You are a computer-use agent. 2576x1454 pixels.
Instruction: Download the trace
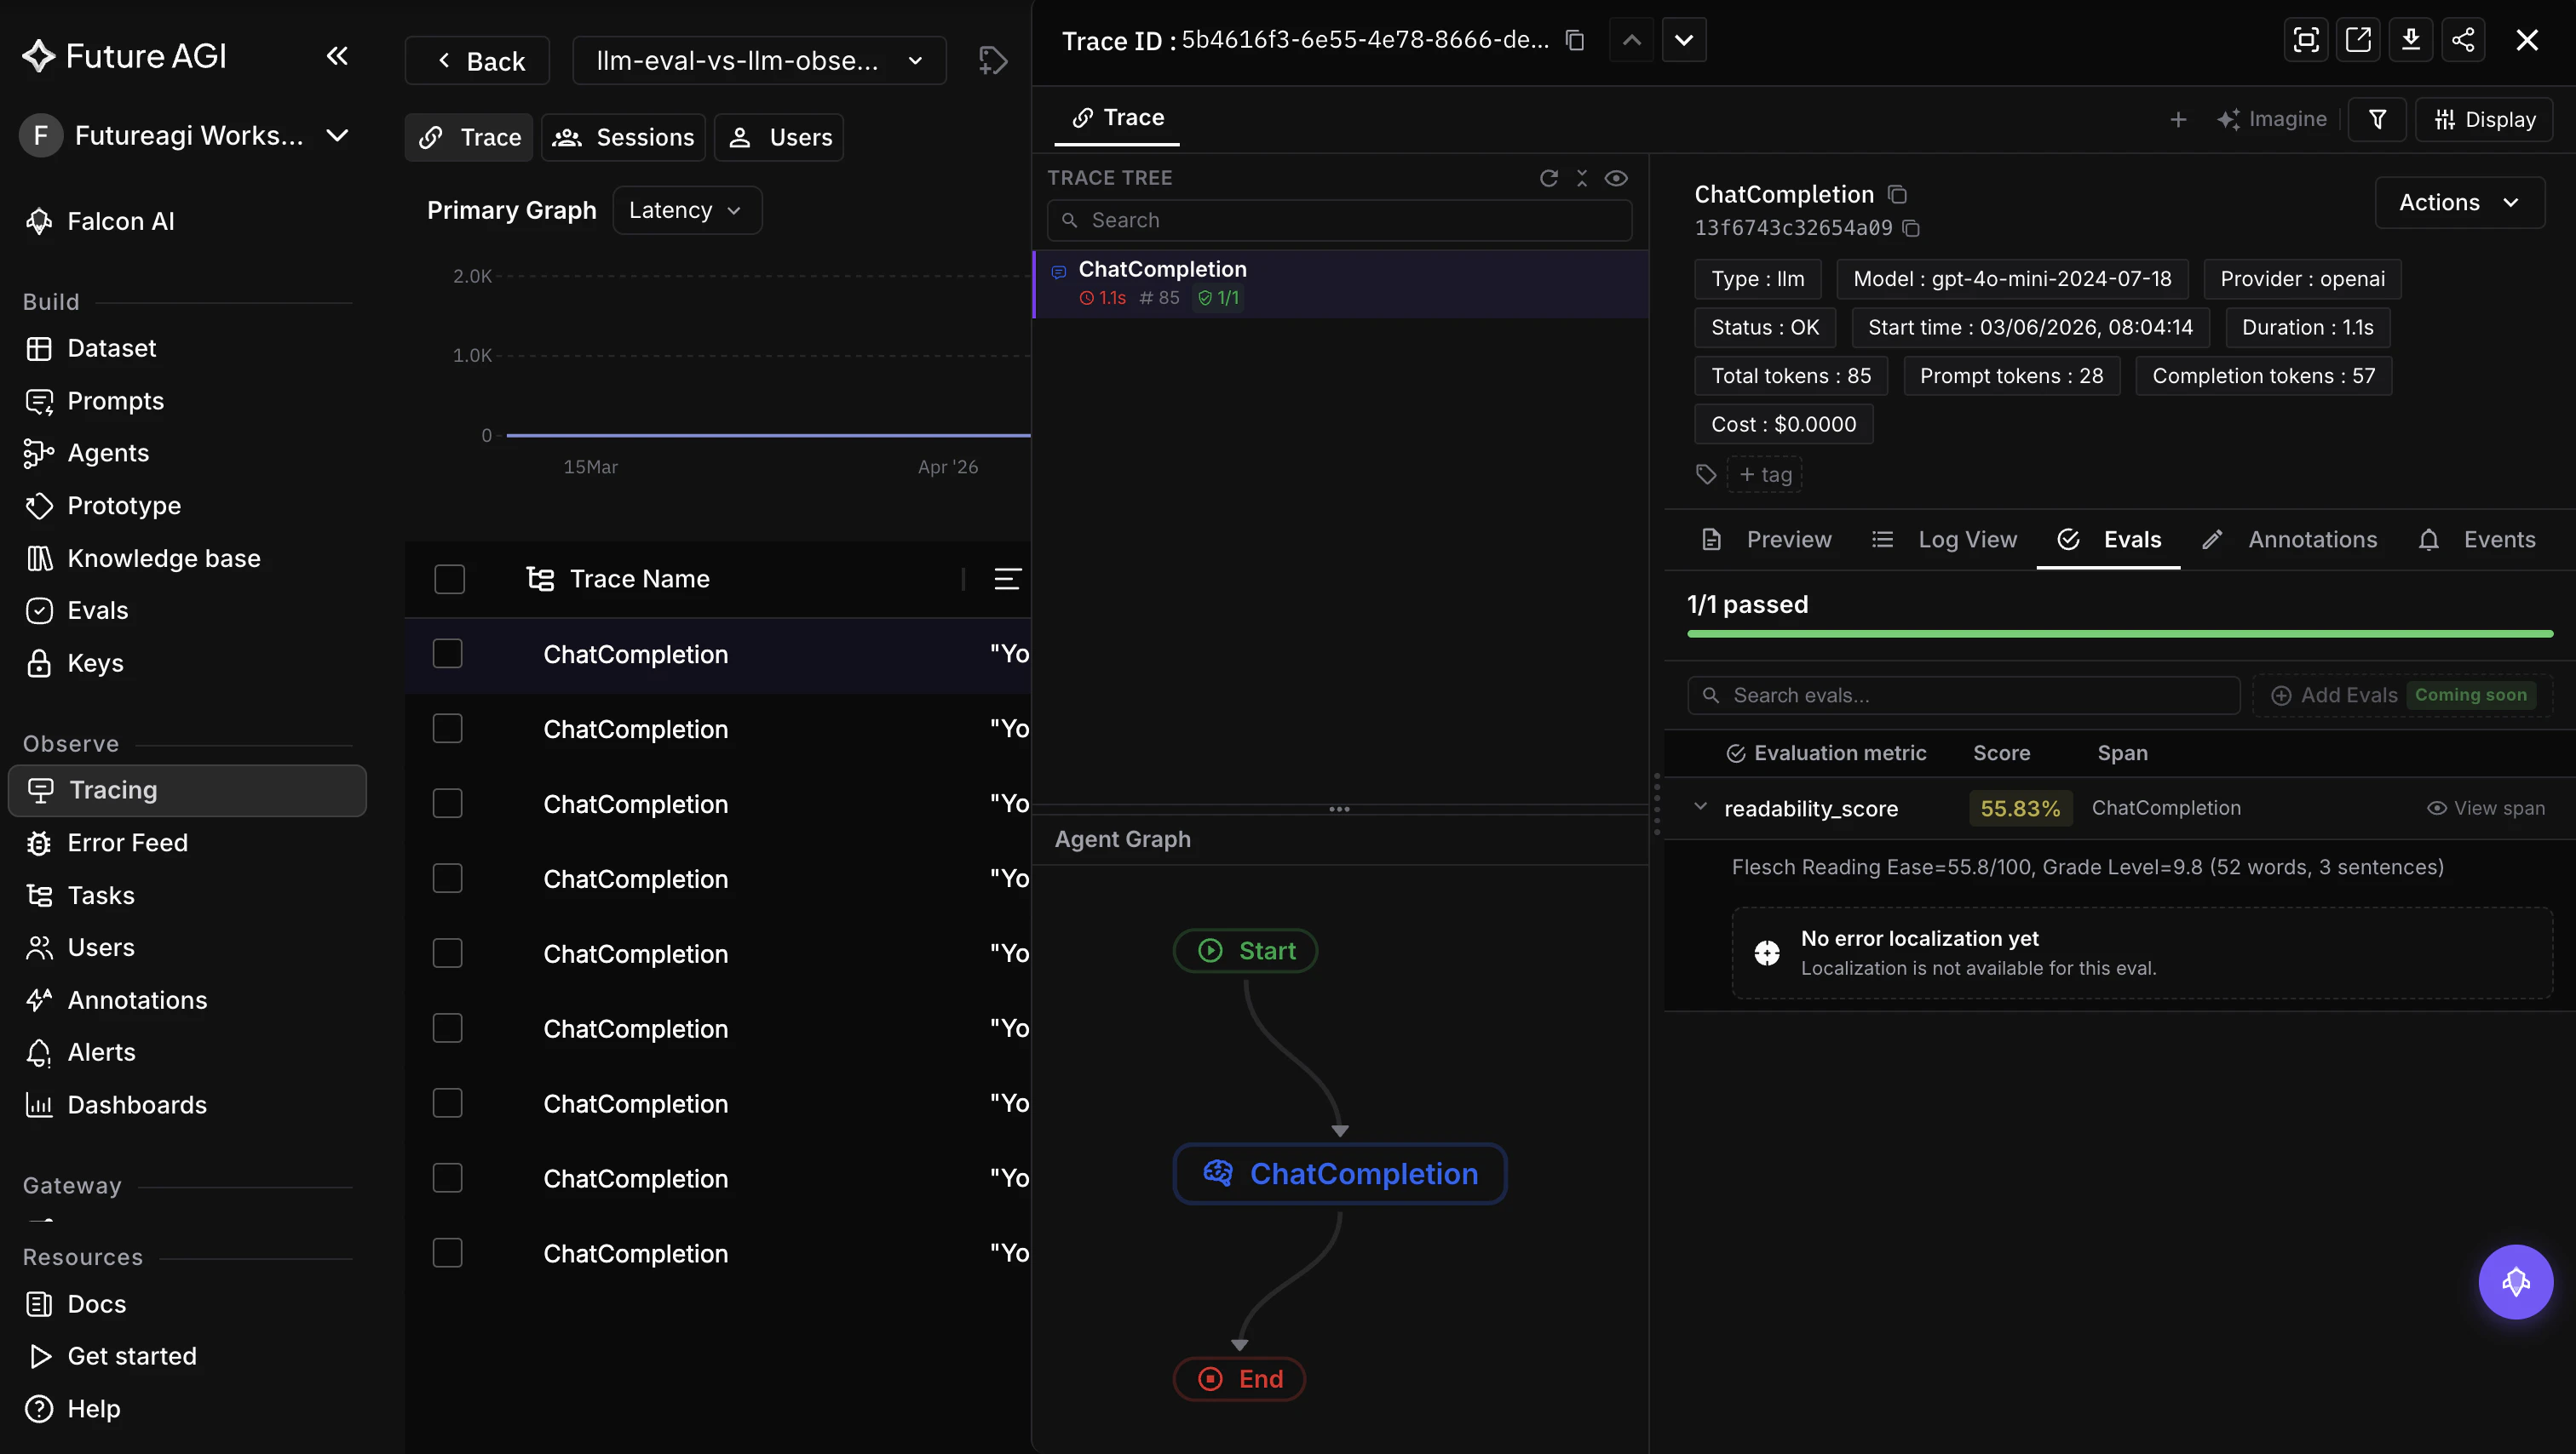point(2411,40)
